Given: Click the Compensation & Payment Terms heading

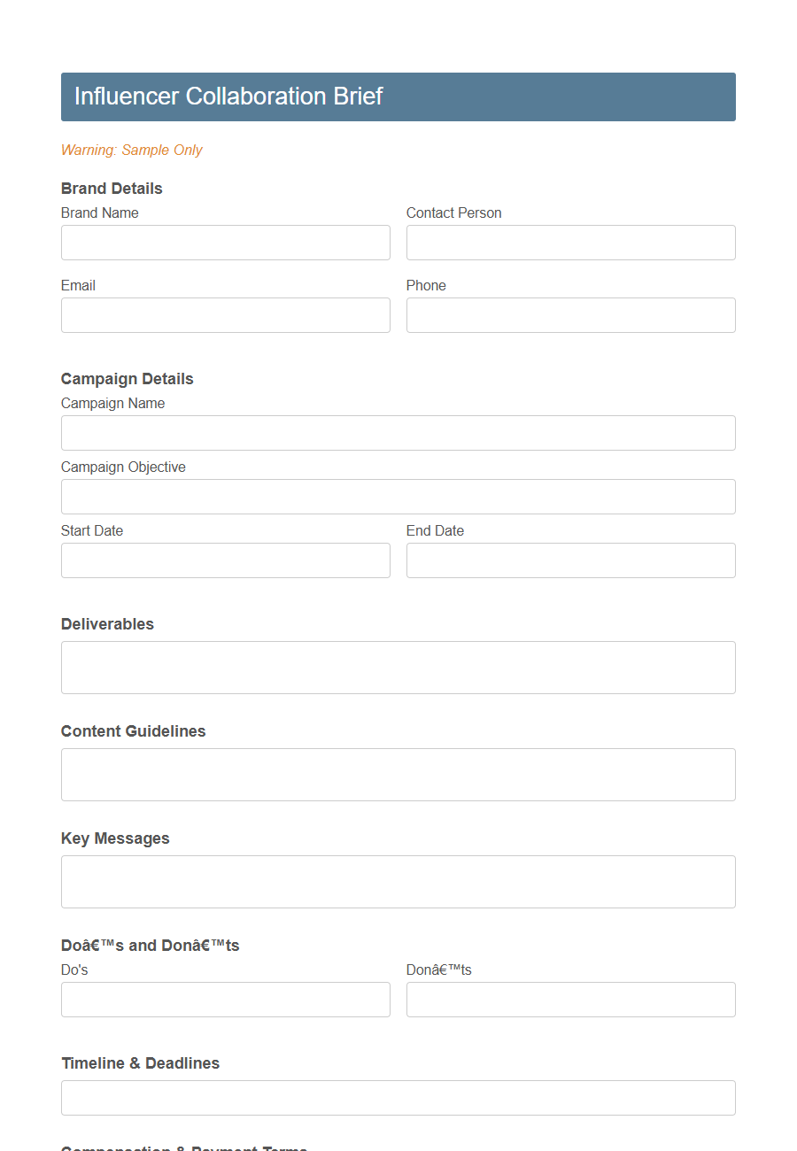Looking at the screenshot, I should (183, 1148).
